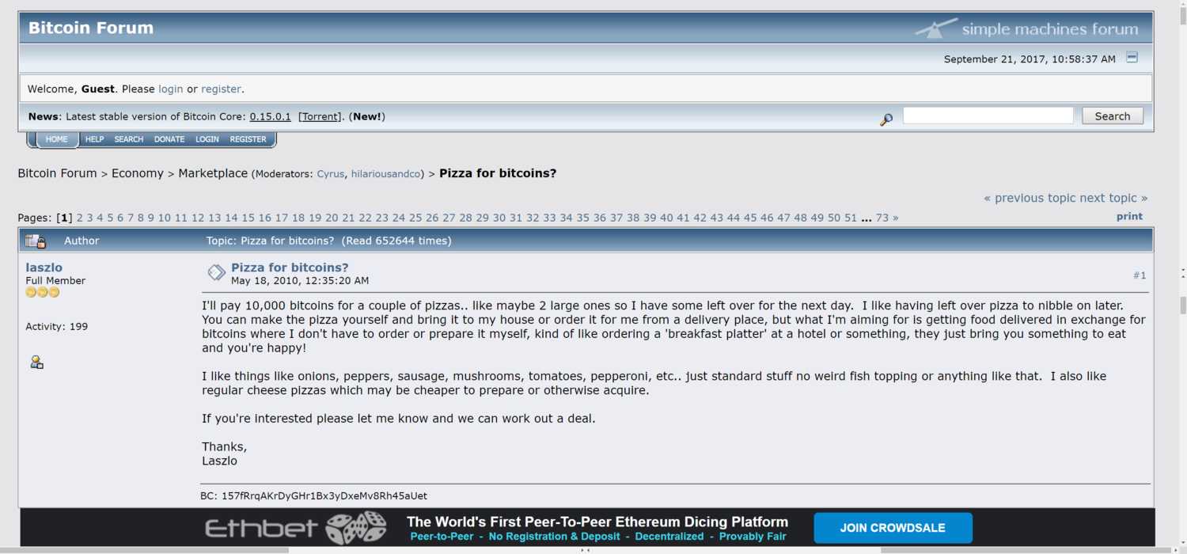Click the print link

tap(1129, 216)
